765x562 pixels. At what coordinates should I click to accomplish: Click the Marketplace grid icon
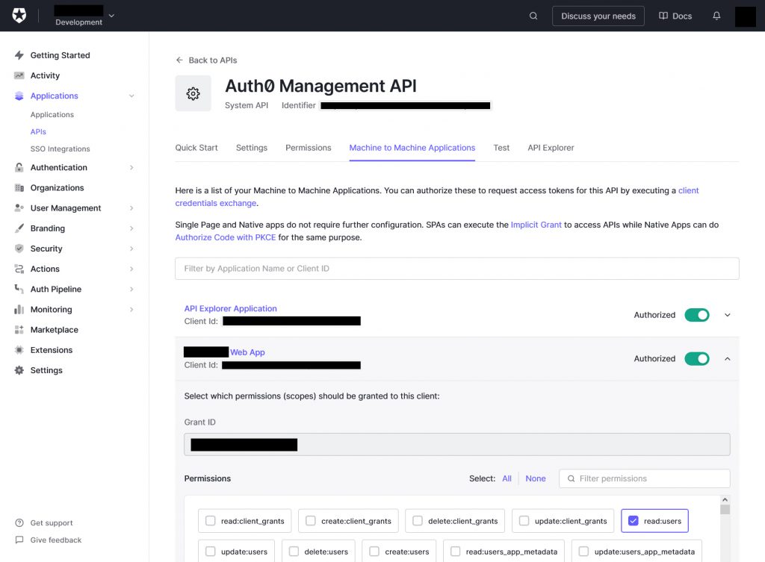[19, 330]
